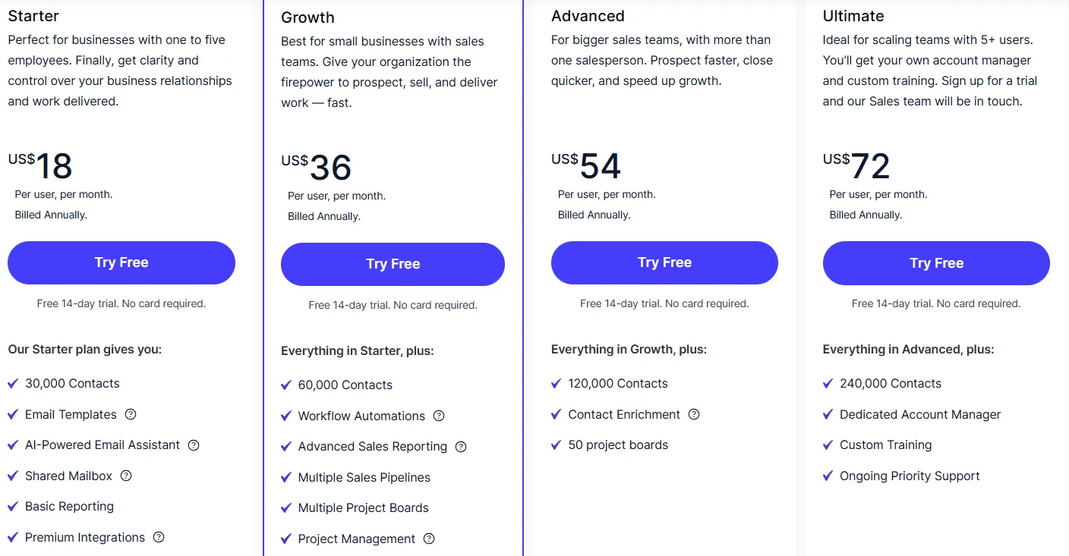Start free trial for the Advanced plan
The width and height of the screenshot is (1069, 556).
[664, 262]
